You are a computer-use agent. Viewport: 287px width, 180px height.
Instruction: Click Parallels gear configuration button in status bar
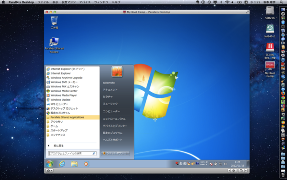coord(233,170)
